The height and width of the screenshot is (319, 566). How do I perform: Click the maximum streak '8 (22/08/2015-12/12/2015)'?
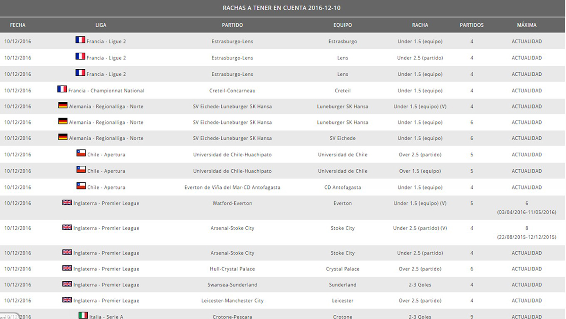(527, 233)
